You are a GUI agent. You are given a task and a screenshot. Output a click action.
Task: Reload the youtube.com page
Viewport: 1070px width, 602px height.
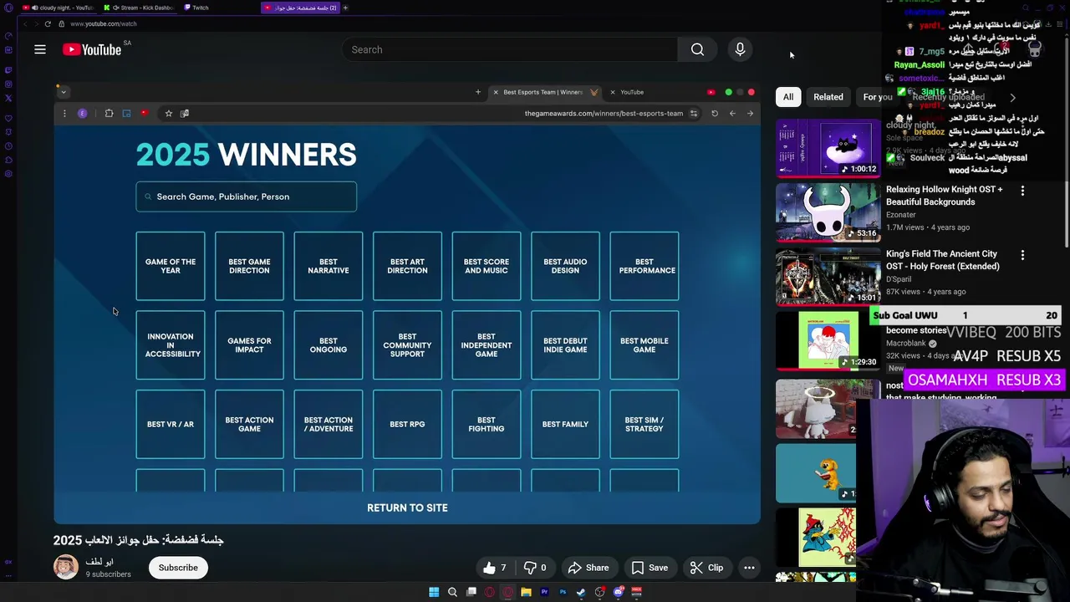(x=48, y=23)
